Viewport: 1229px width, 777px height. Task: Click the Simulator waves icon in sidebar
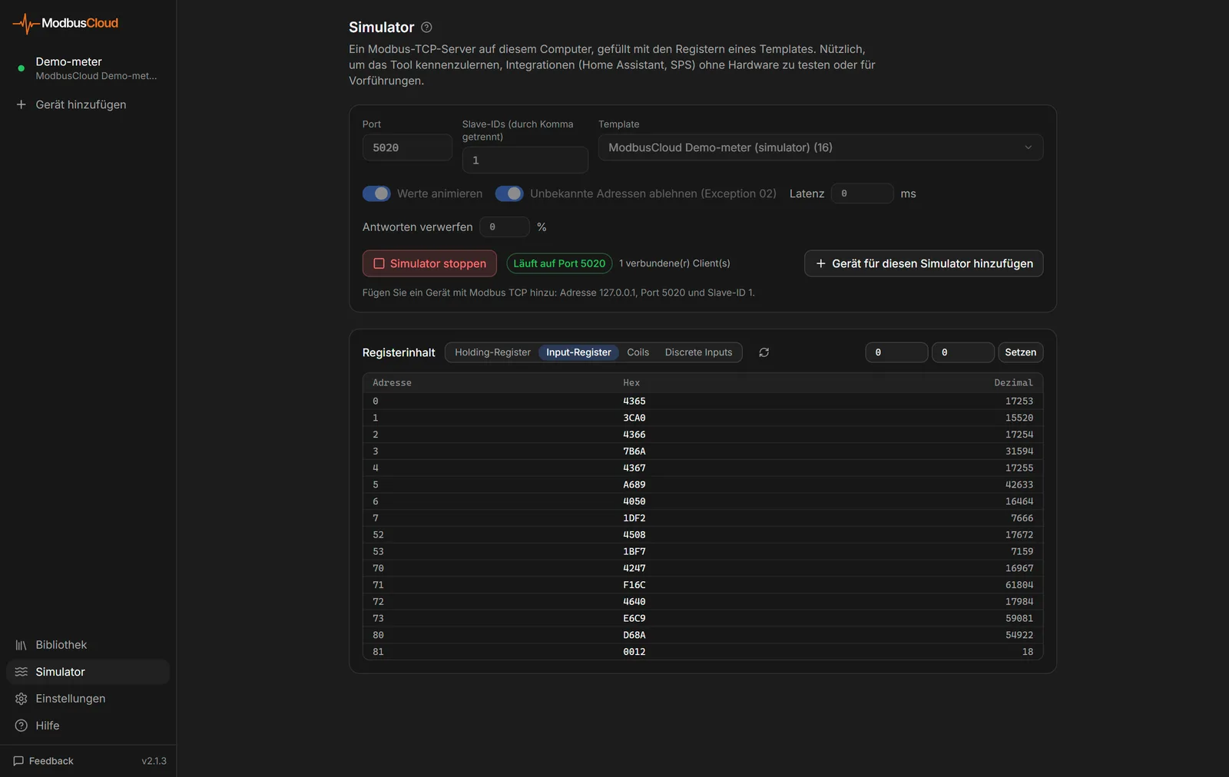[21, 672]
